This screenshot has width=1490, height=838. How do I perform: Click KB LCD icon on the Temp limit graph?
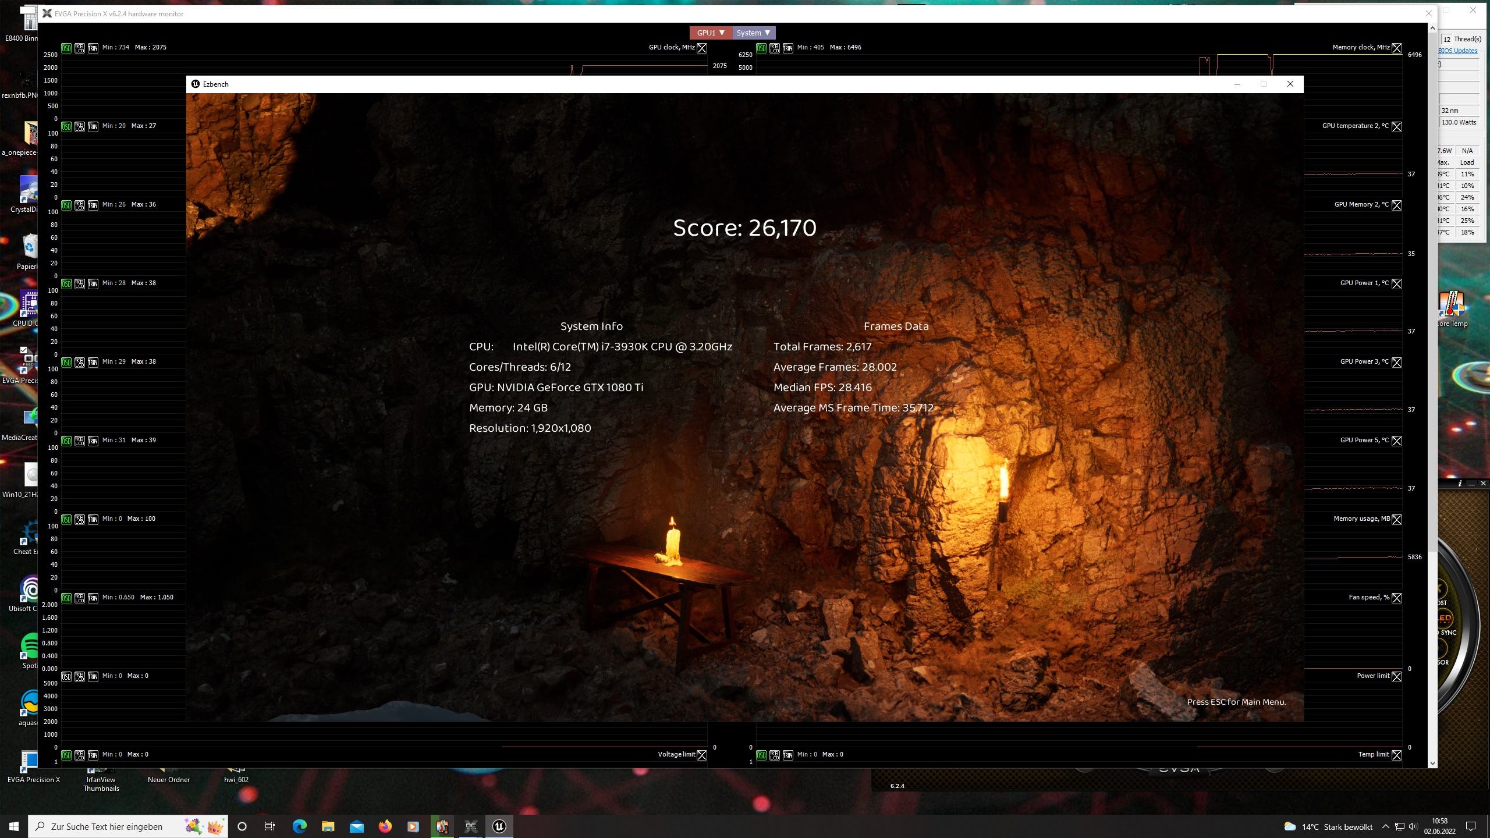775,755
